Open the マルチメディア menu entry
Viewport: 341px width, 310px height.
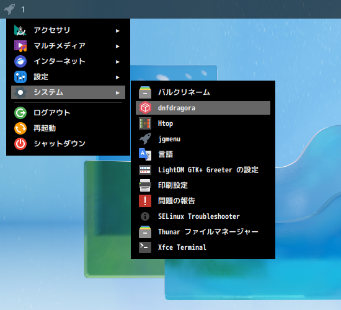click(x=68, y=46)
